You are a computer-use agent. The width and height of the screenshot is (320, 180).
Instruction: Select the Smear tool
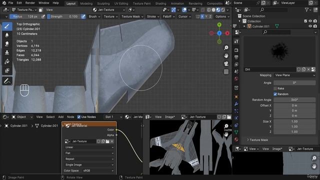click(x=7, y=43)
